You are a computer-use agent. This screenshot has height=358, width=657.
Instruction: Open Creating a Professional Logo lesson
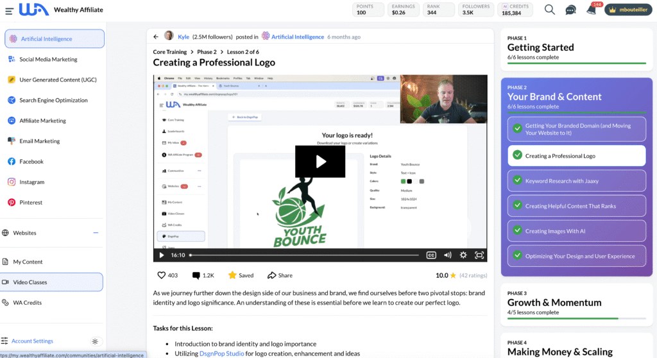(577, 156)
